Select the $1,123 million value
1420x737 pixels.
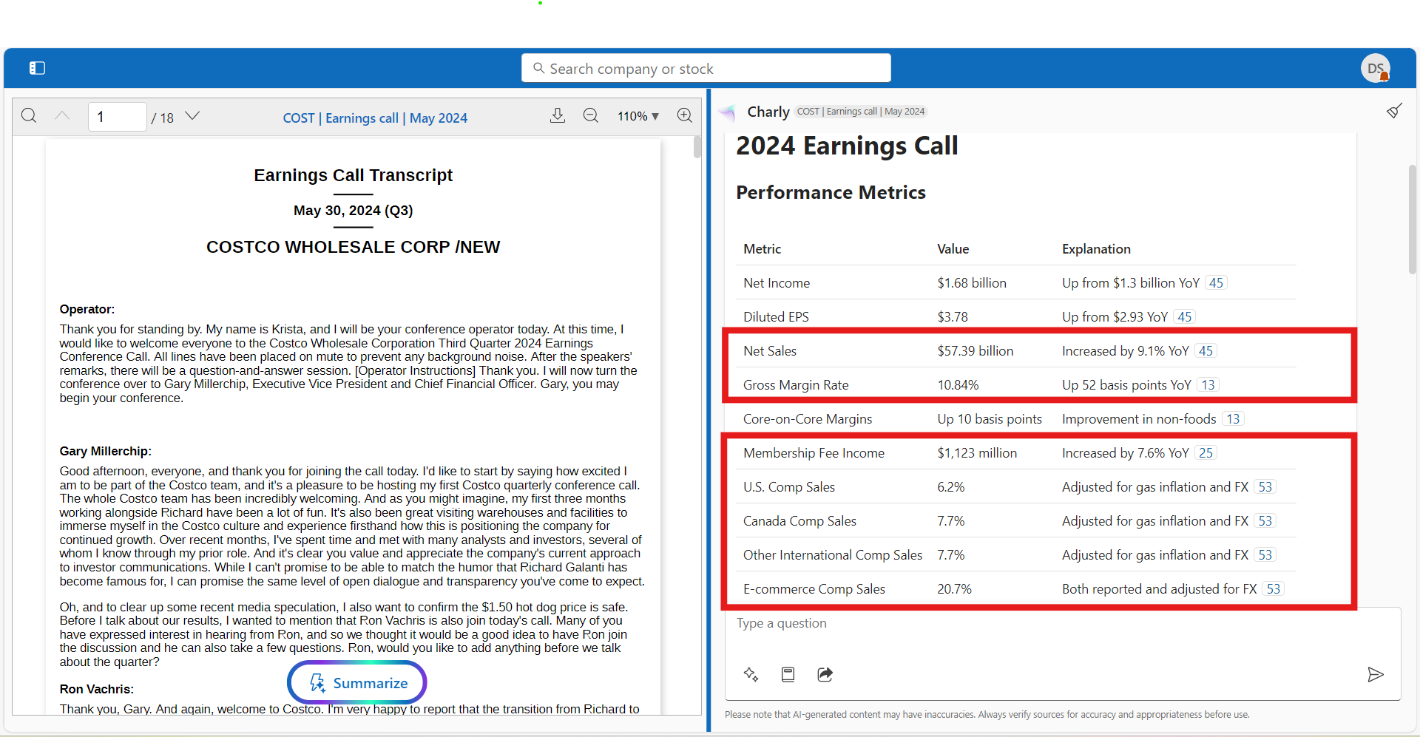tap(977, 453)
